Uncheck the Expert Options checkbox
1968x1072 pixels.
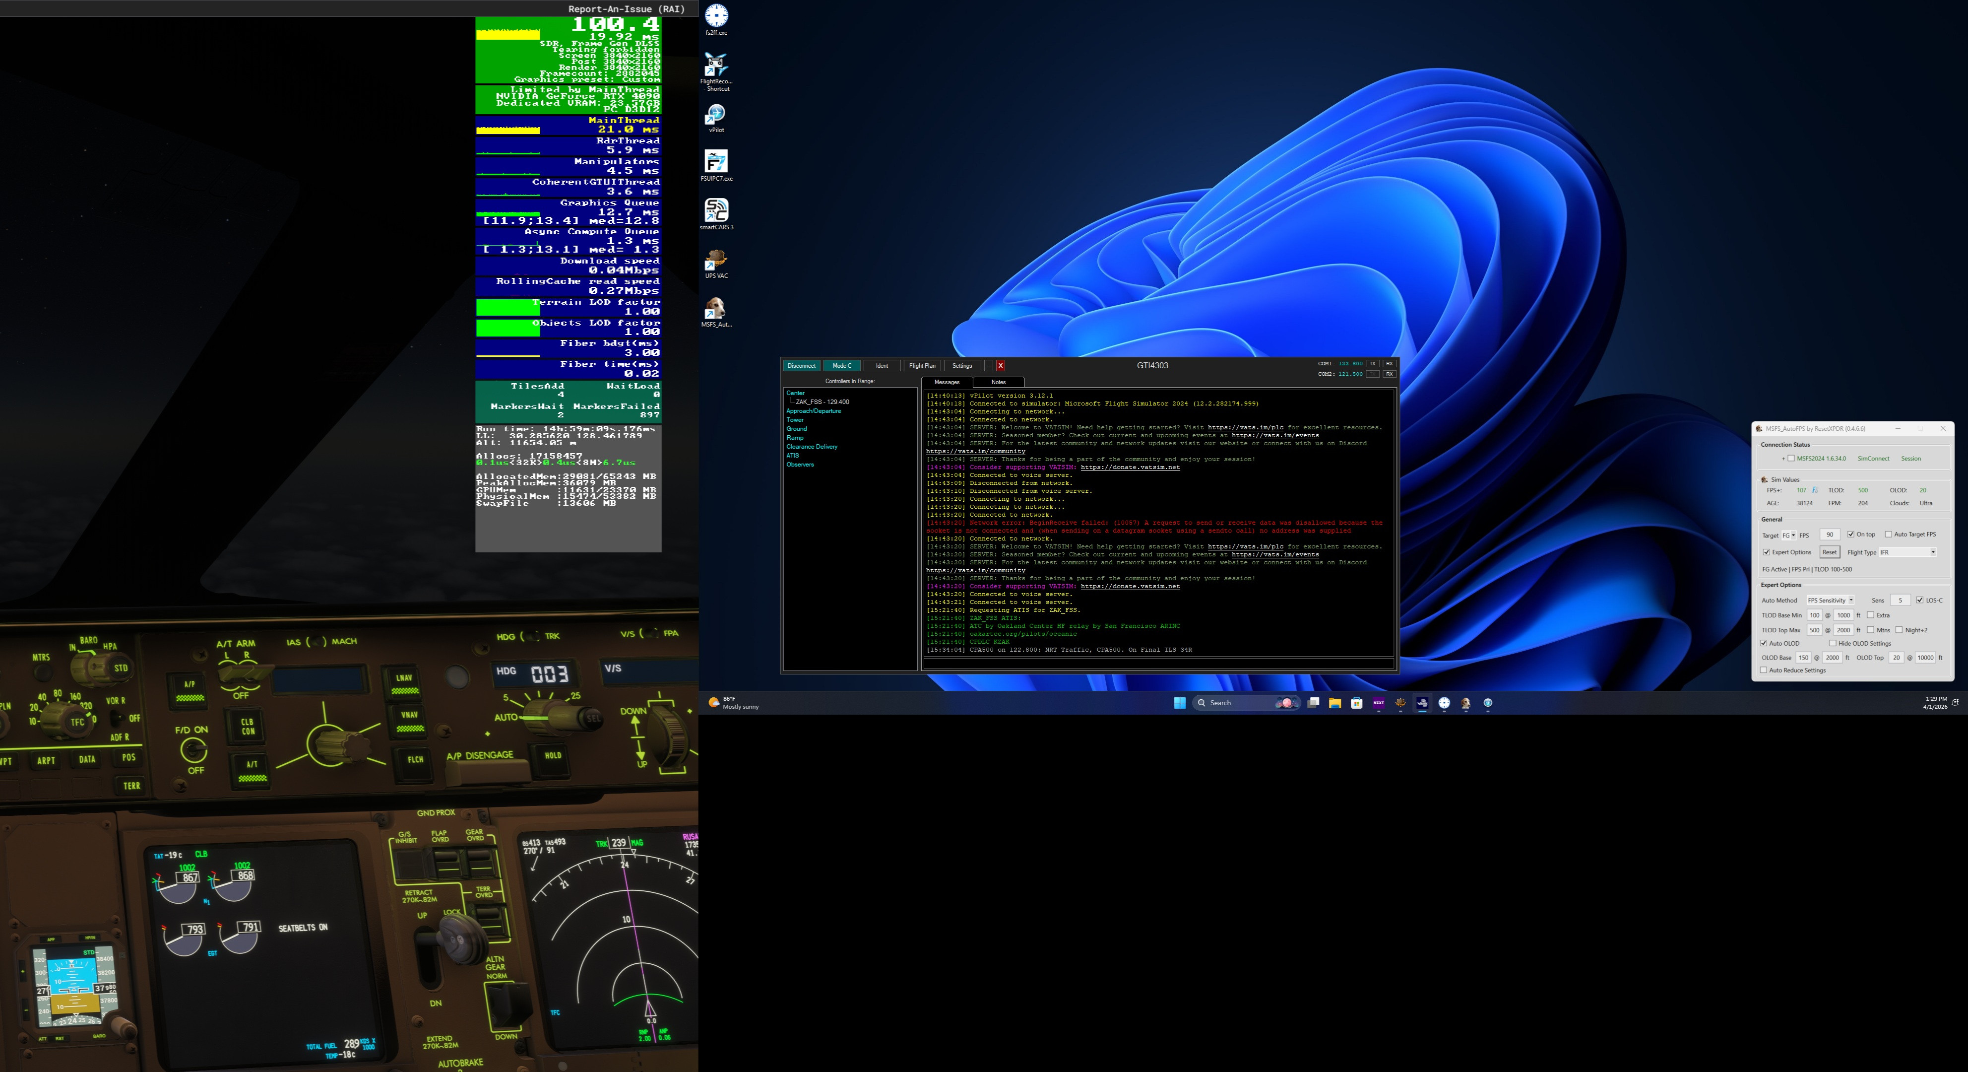[x=1766, y=552]
